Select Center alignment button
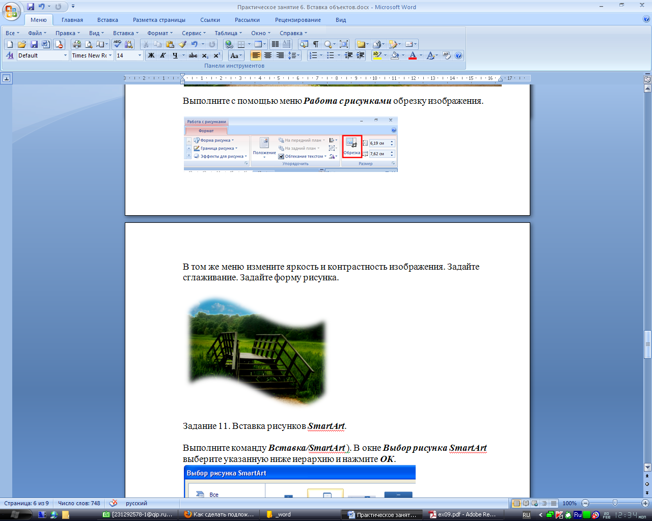Viewport: 652px width, 521px height. click(268, 55)
